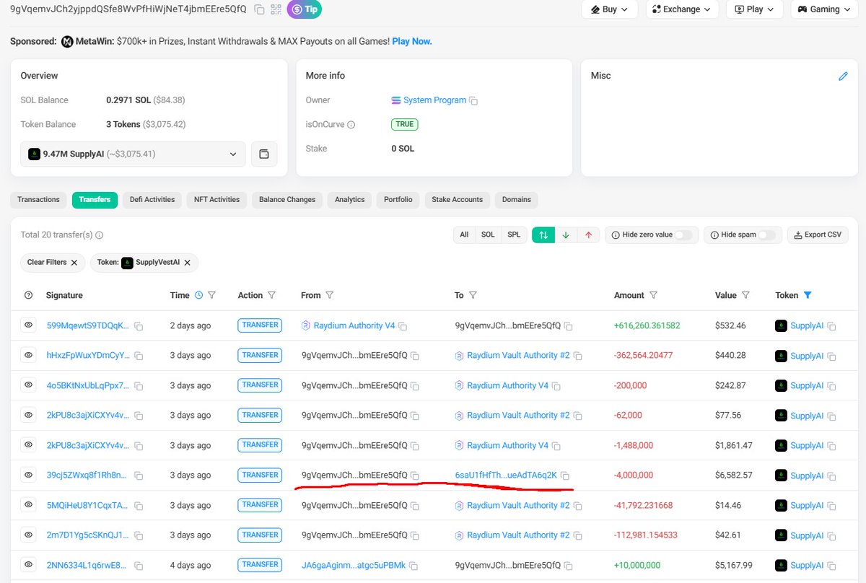Copy signature 39cj5ZWxq8f1Rh8n
The width and height of the screenshot is (866, 583).
pyautogui.click(x=139, y=475)
